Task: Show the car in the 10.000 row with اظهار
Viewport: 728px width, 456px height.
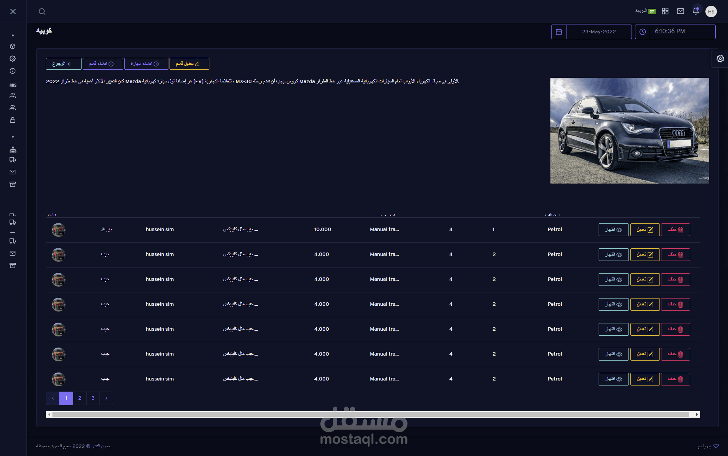Action: point(614,230)
